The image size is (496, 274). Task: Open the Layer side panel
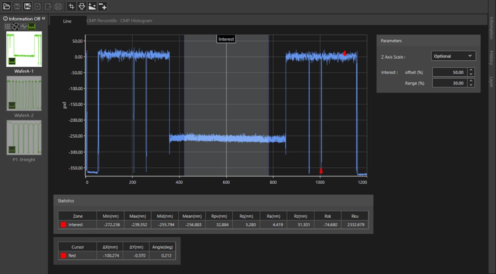pyautogui.click(x=491, y=82)
